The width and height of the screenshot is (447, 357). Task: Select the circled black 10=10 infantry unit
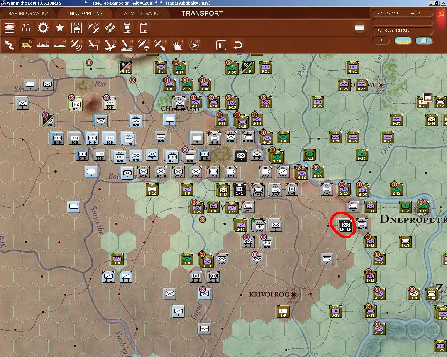tap(345, 225)
